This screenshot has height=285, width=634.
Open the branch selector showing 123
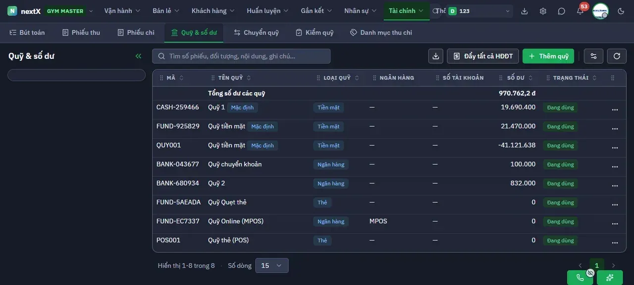point(479,11)
